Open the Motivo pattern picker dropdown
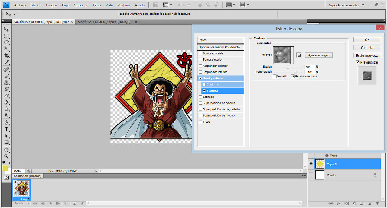 [x=292, y=55]
